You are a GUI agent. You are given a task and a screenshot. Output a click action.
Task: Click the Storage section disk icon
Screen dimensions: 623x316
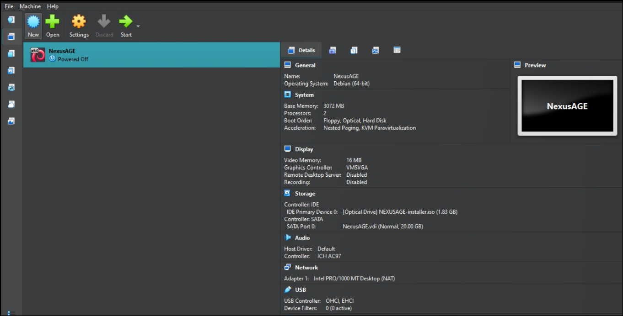coord(288,193)
